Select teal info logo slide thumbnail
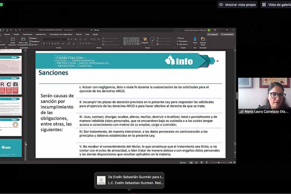Screen dimensions: 291x194 pos(11,148)
